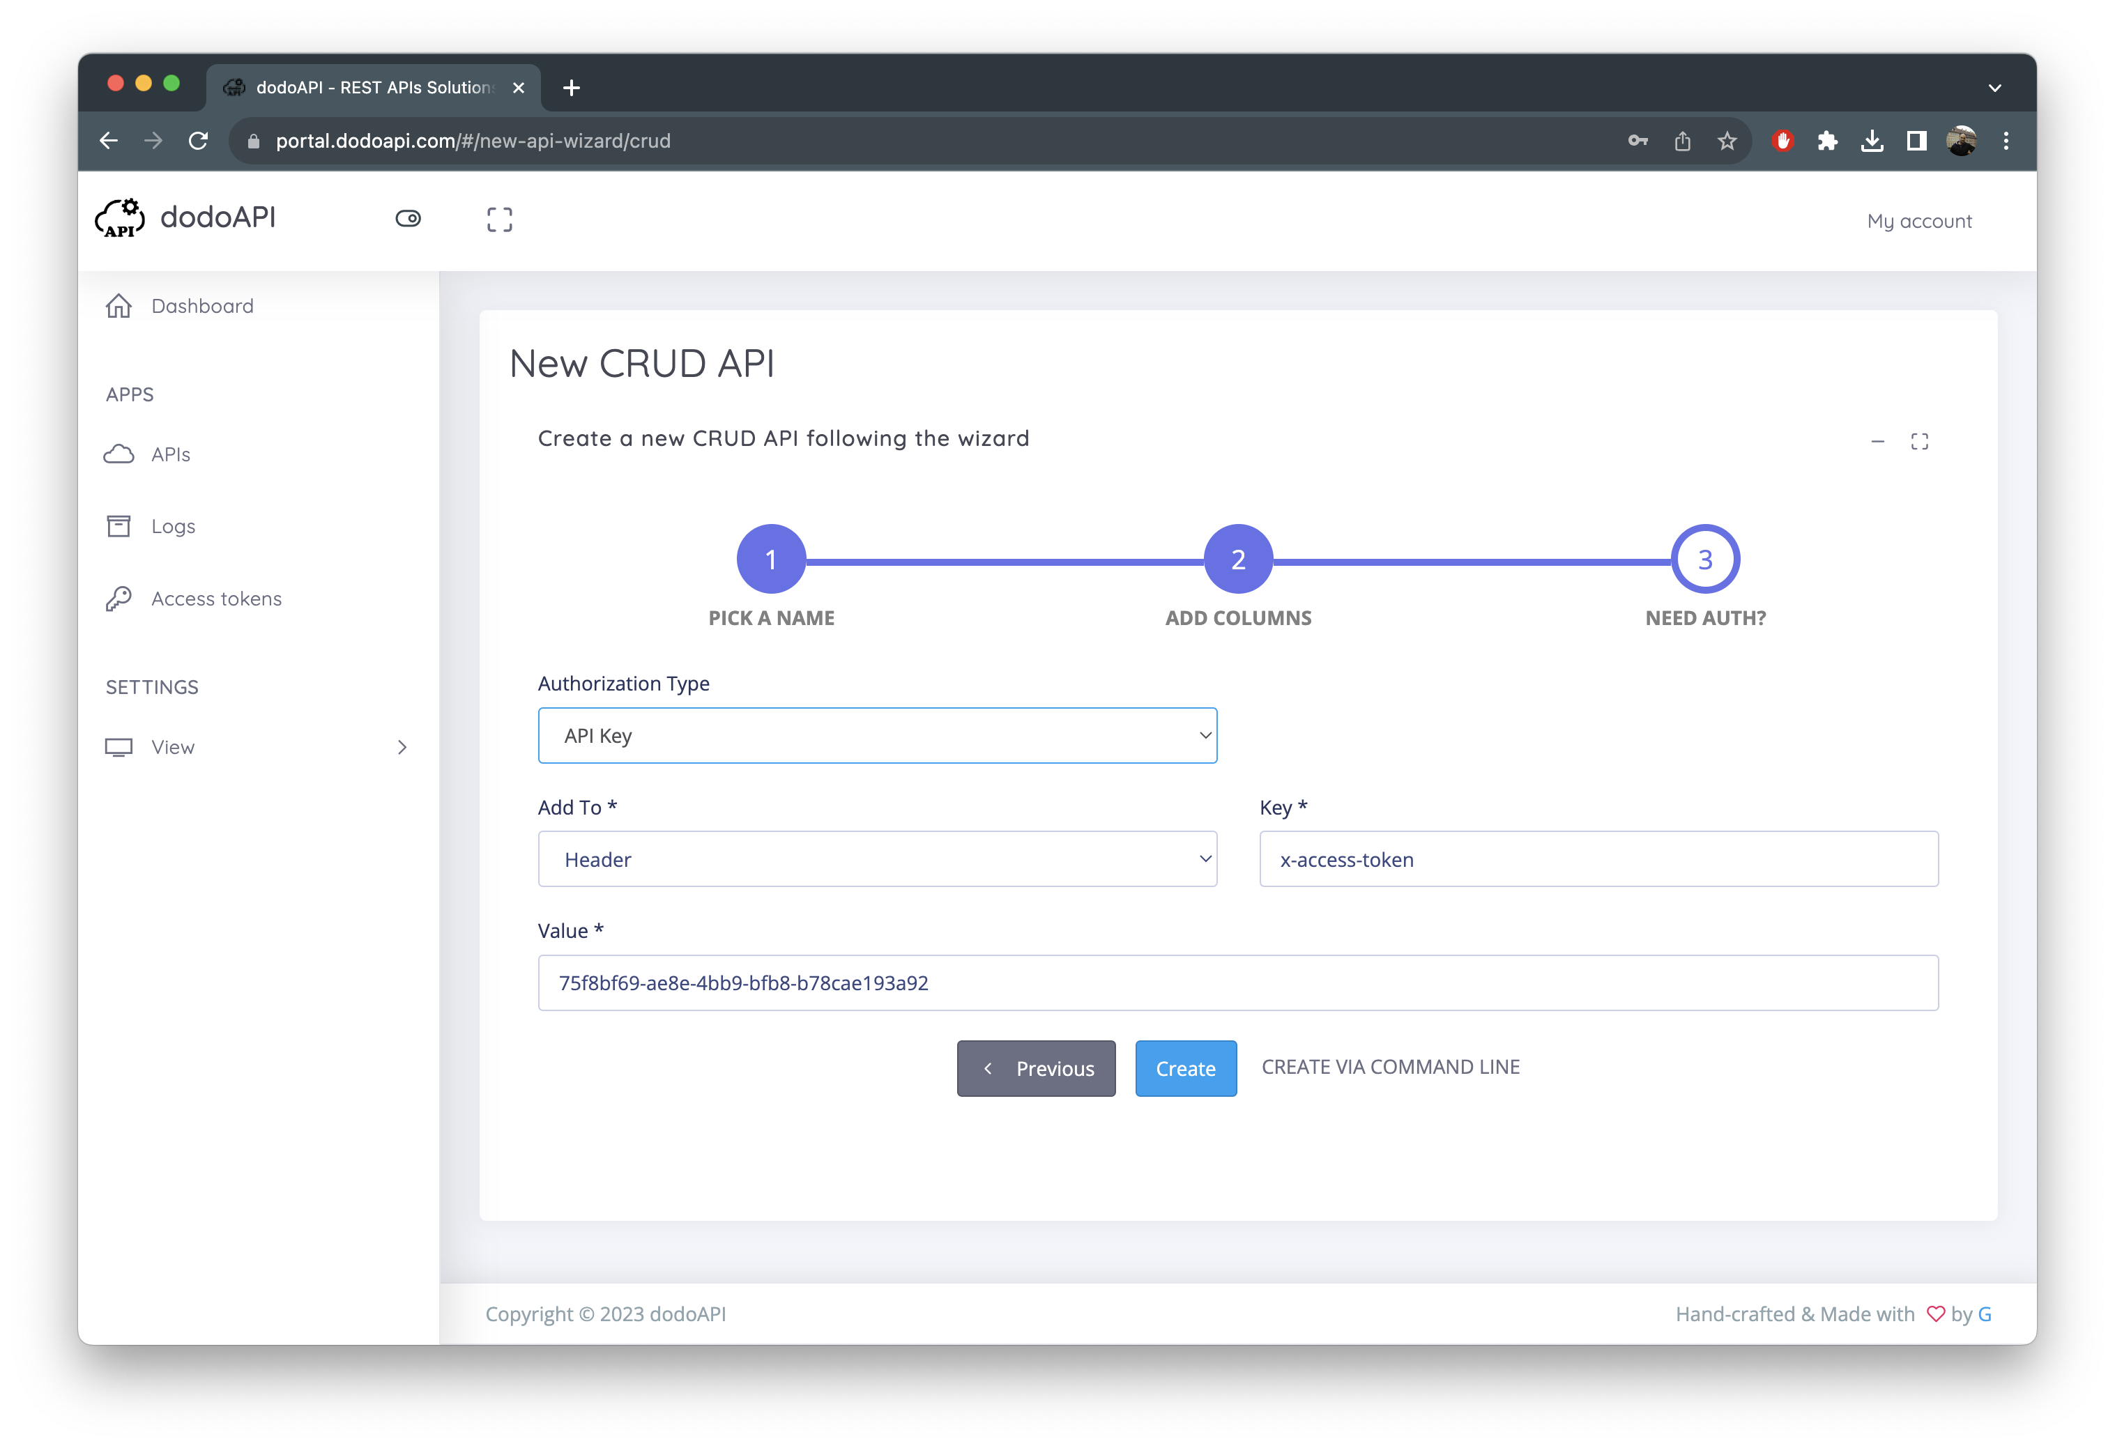Screen dimensions: 2115x1448
Task: Open the tab search chevron
Action: pyautogui.click(x=1995, y=87)
